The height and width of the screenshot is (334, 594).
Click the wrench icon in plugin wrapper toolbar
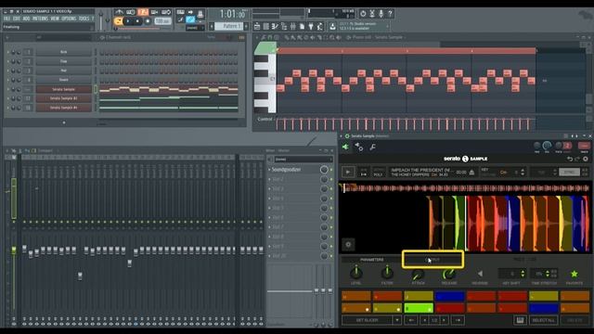tap(373, 147)
